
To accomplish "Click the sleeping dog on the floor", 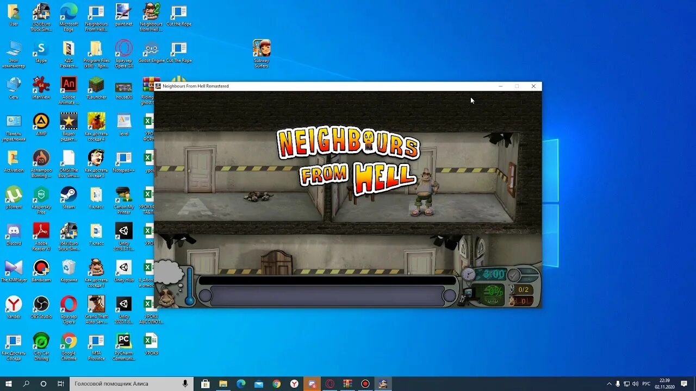I will (257, 196).
